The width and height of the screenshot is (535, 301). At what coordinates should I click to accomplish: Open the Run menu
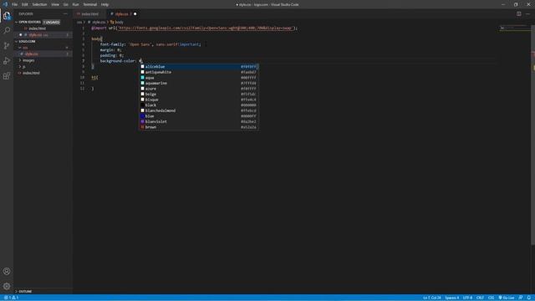point(75,4)
